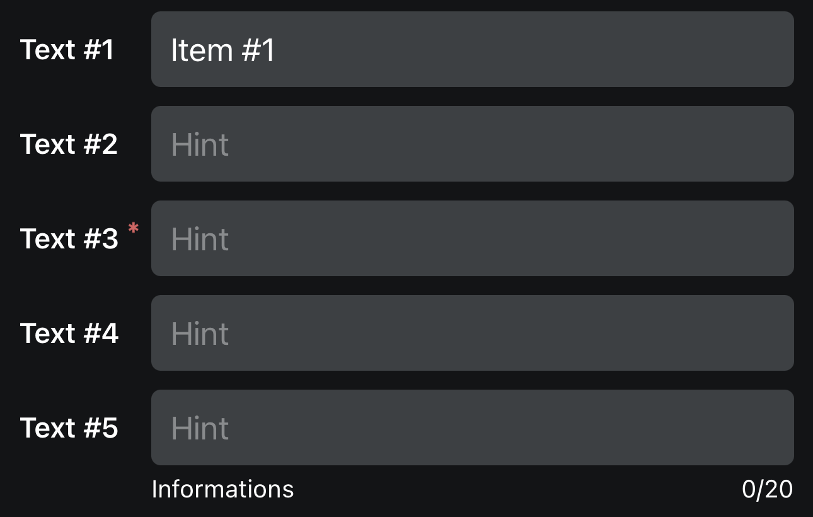Click the Hint placeholder in Text #2
The width and height of the screenshot is (813, 517).
coord(200,145)
